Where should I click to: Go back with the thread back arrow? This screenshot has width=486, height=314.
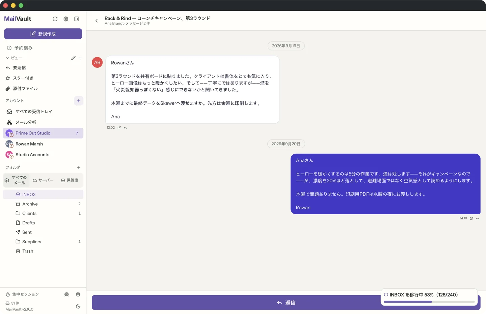(x=97, y=21)
